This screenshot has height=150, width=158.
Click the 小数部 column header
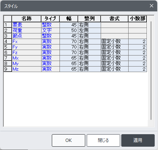pyautogui.click(x=137, y=19)
